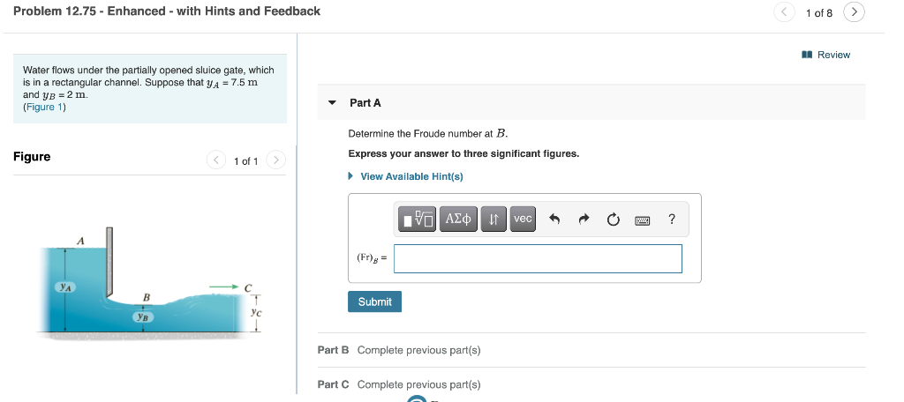904x402 pixels.
Task: Click the (Fr)B answer input field
Action: [538, 258]
